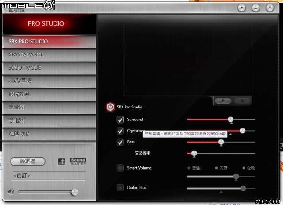283x205 pixels.
Task: Stop the demo preview clip
Action: pyautogui.click(x=242, y=101)
